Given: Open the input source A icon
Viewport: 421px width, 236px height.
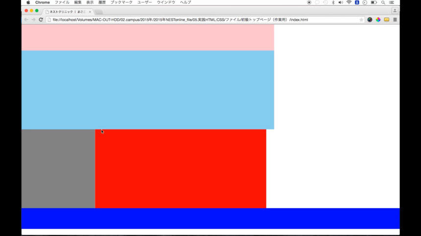Looking at the screenshot, I should [357, 2].
